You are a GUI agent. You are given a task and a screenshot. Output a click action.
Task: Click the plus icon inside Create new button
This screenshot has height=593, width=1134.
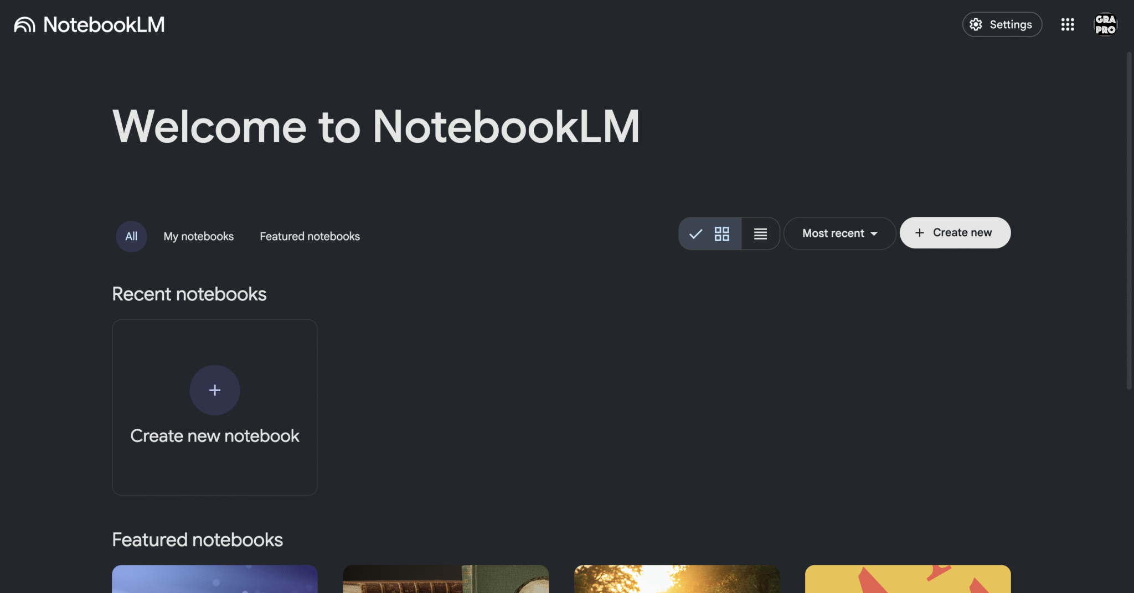pos(920,232)
